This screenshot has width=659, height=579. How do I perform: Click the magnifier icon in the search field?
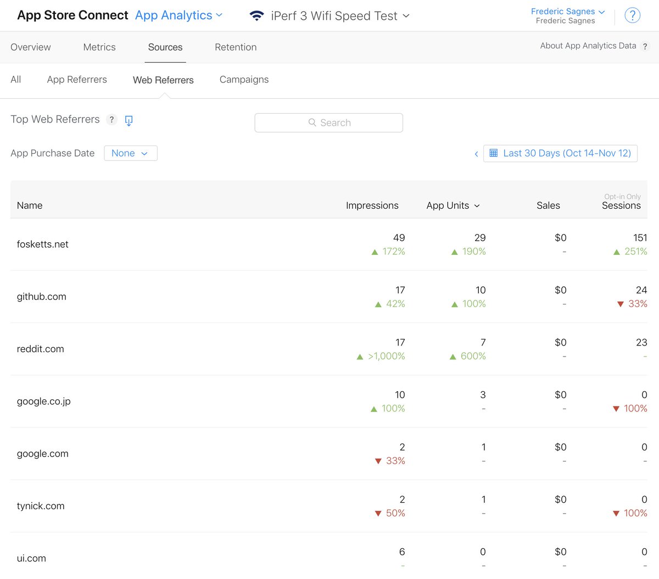[x=312, y=122]
